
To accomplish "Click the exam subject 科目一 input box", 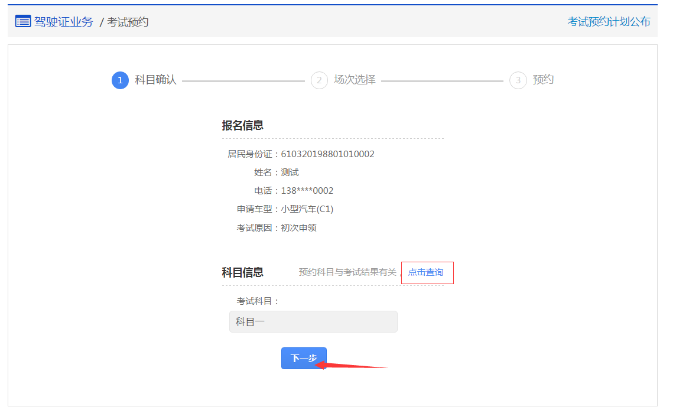I will click(x=313, y=321).
